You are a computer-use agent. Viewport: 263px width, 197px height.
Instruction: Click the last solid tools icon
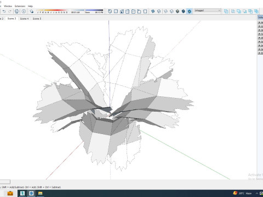coord(256,11)
